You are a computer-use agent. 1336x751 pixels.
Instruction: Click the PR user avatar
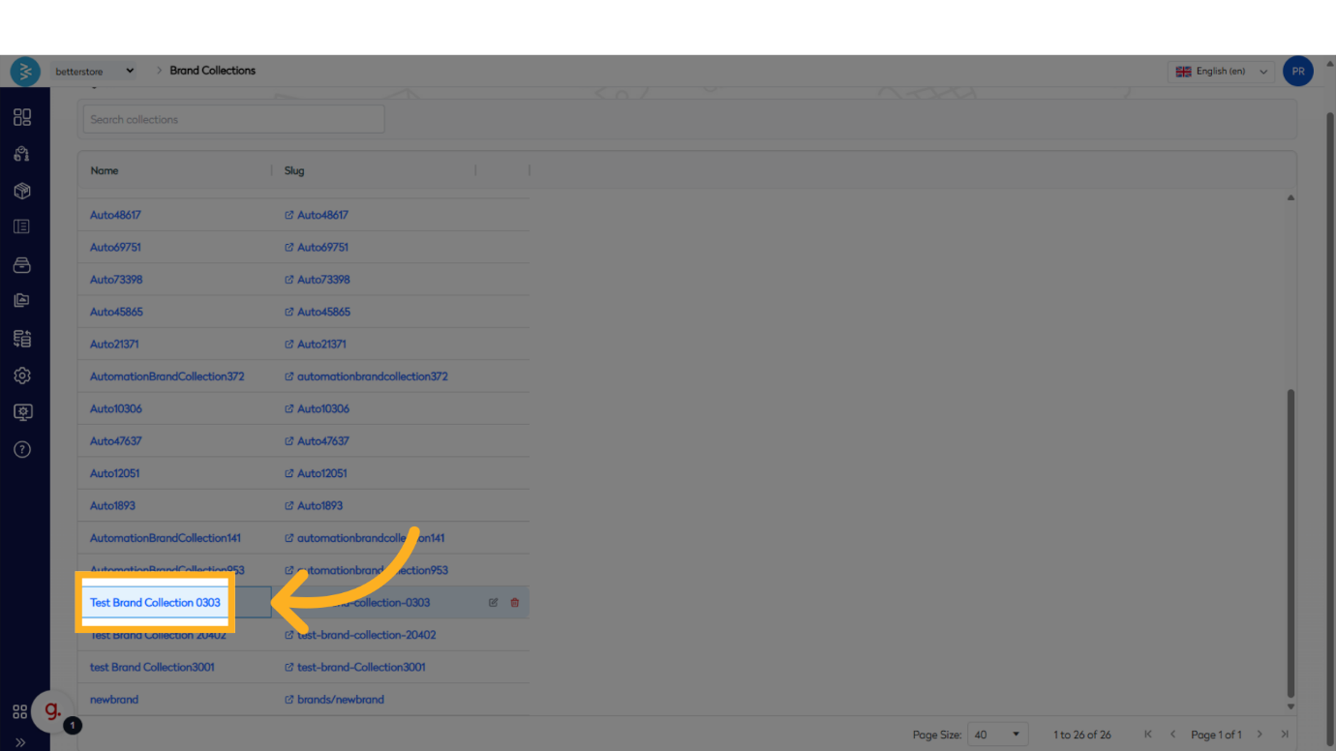(1297, 72)
